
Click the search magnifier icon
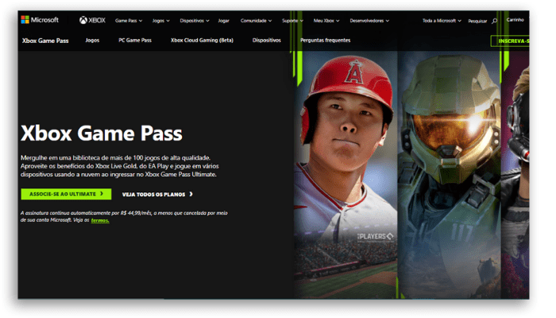494,21
